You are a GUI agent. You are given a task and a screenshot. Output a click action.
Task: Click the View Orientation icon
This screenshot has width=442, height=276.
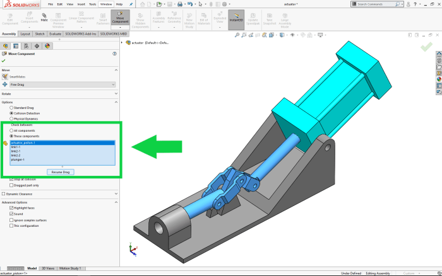pyautogui.click(x=272, y=35)
